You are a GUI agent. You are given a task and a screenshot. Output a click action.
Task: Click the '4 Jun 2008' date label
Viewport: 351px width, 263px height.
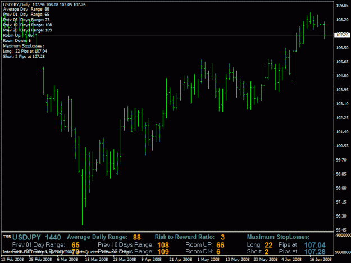point(291,259)
